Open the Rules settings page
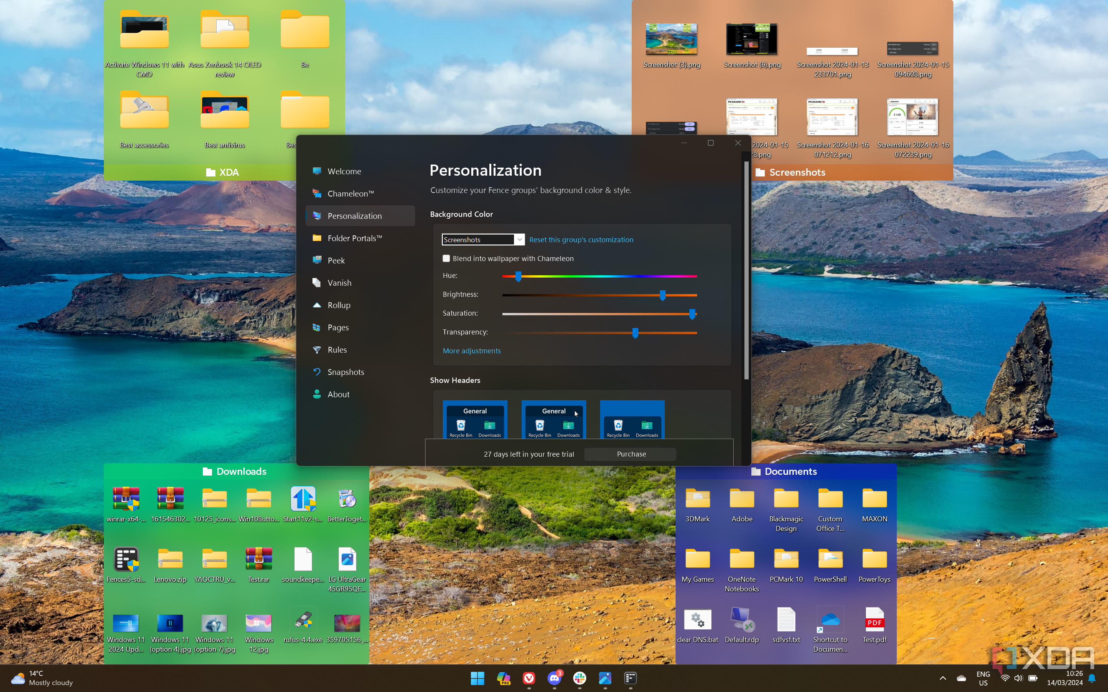Image resolution: width=1108 pixels, height=692 pixels. coord(360,350)
